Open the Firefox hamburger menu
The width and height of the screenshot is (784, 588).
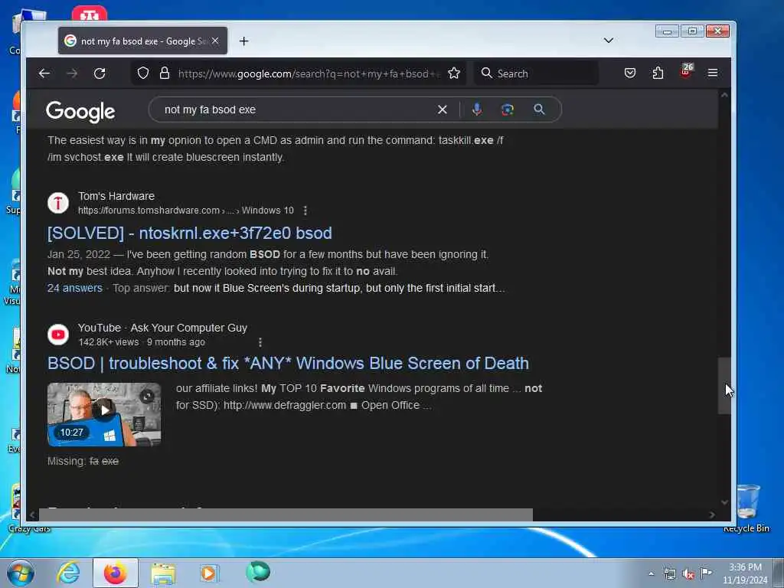(713, 73)
